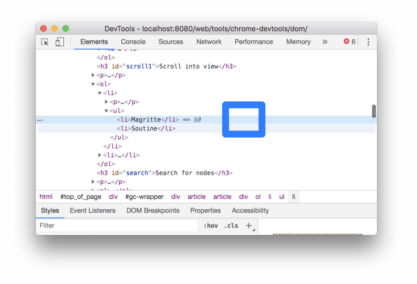This screenshot has width=417, height=284.
Task: Open the Event Listeners tab
Action: [x=92, y=210]
